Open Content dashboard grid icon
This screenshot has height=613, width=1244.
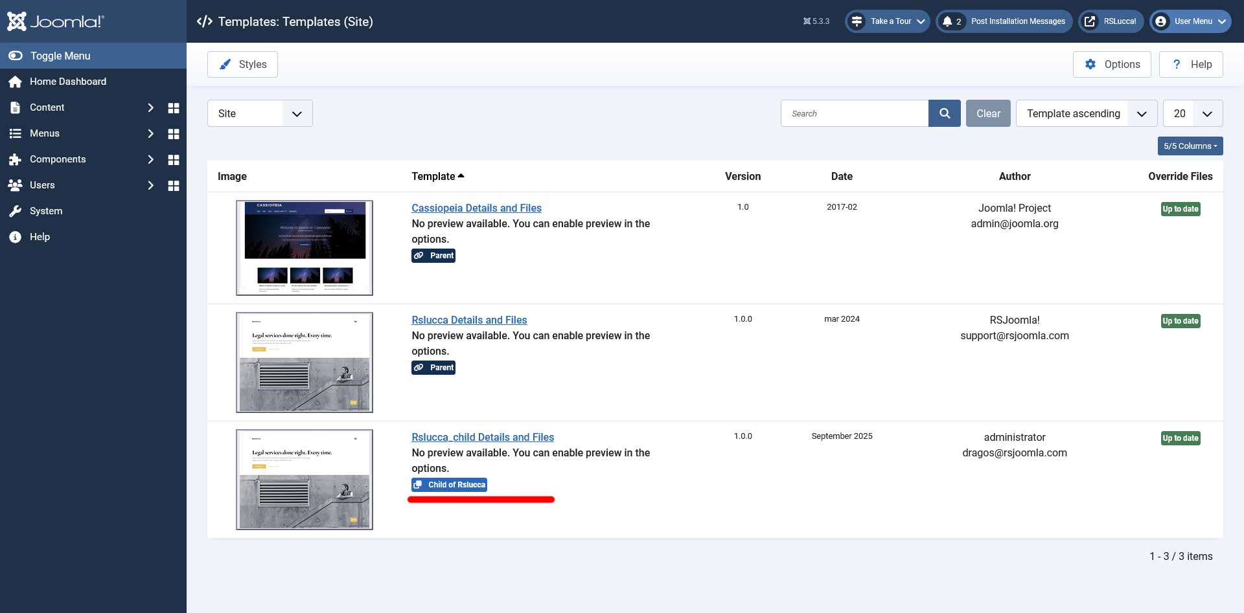point(174,108)
